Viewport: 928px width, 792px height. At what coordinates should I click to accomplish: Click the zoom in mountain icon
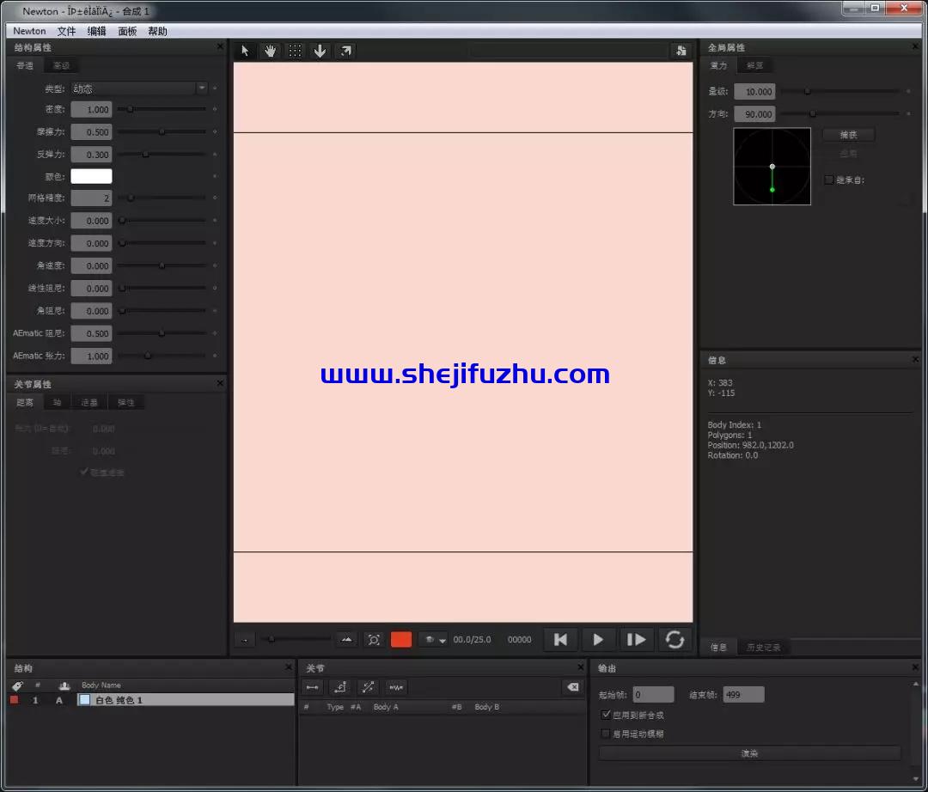(347, 639)
